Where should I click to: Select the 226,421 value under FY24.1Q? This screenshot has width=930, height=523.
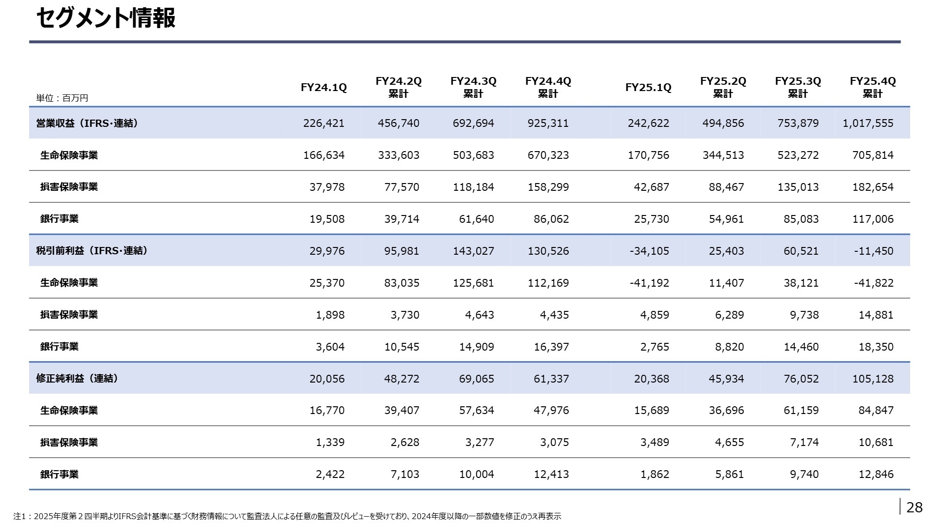[324, 123]
